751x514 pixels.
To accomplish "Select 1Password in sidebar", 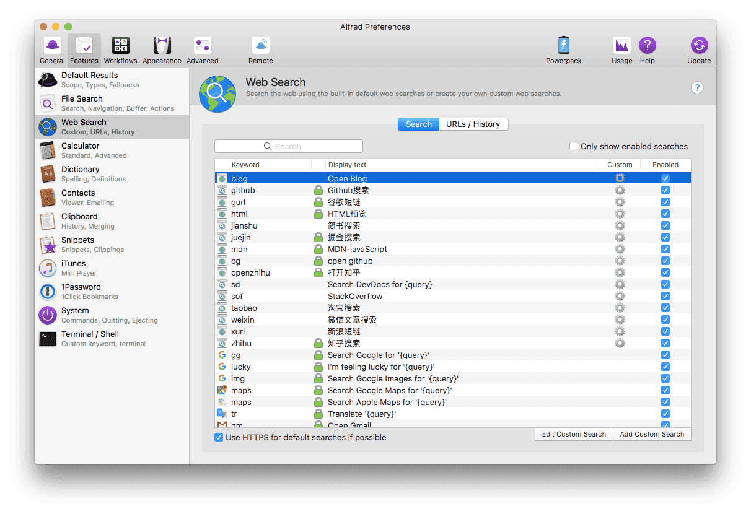I will click(112, 292).
